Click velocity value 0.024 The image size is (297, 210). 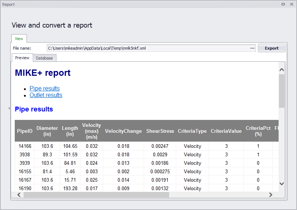pyautogui.click(x=92, y=163)
